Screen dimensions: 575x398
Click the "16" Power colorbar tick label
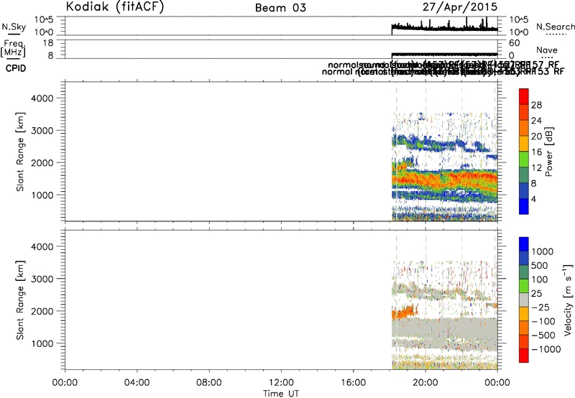pyautogui.click(x=536, y=152)
